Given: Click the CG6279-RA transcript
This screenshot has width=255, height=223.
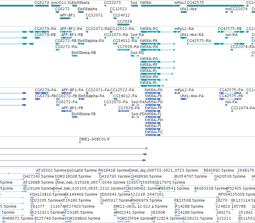Looking at the screenshot, I should tap(42, 32).
